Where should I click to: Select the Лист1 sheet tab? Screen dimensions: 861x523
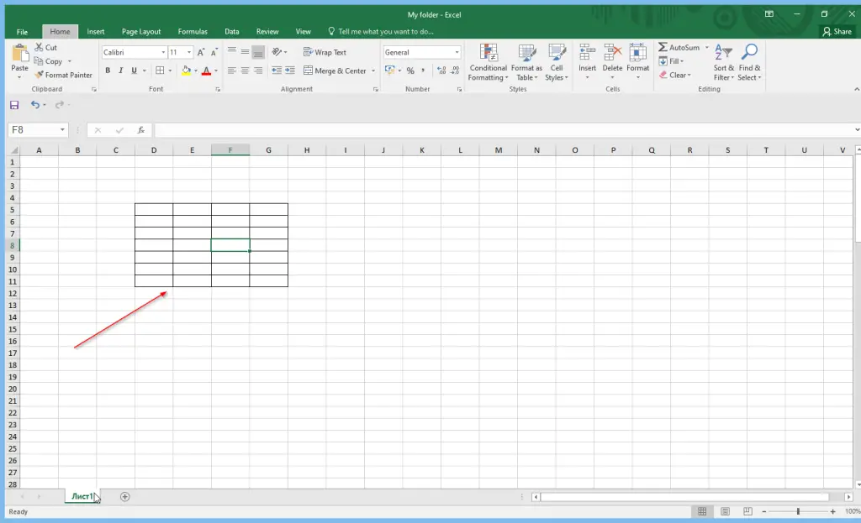[81, 496]
